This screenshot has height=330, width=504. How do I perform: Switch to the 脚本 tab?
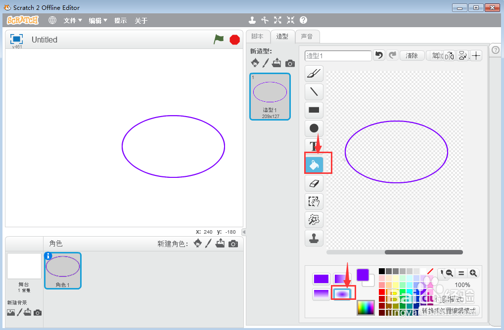(258, 36)
